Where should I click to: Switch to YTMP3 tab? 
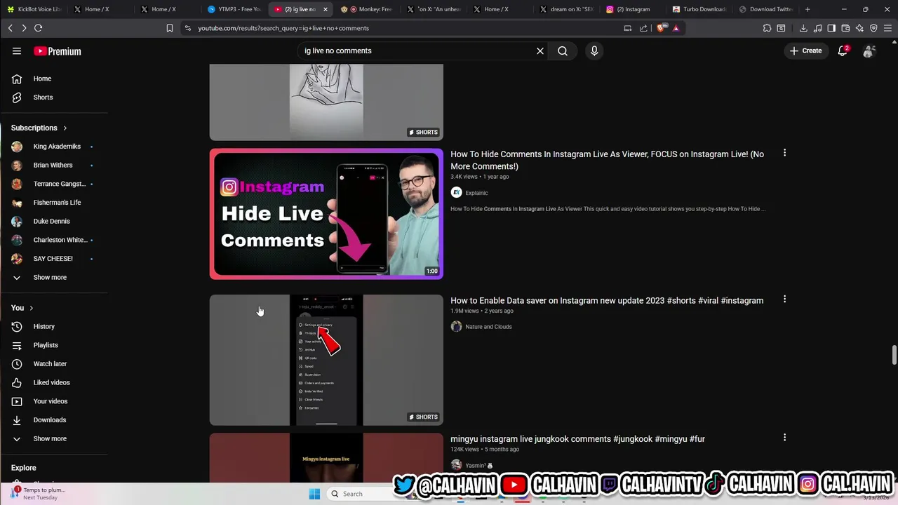[235, 9]
